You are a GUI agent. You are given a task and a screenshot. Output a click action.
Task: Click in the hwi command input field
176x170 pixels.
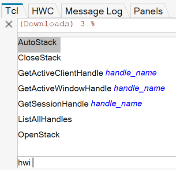pos(97,163)
